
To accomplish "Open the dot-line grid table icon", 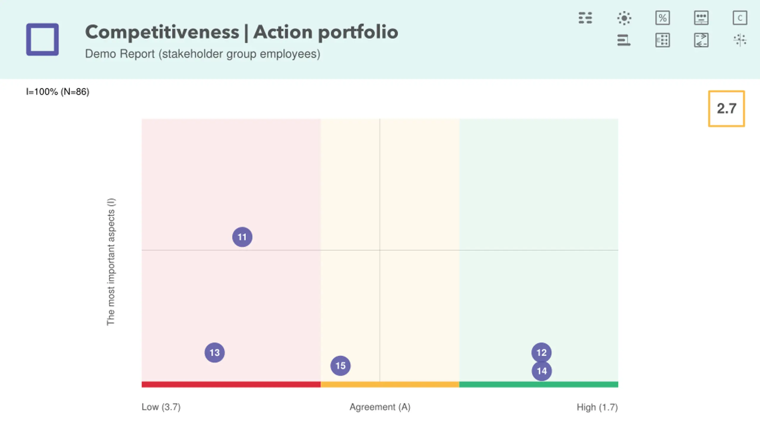I will pos(662,40).
